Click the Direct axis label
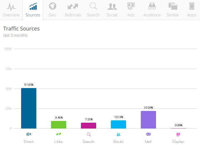The height and width of the screenshot is (145, 200). 28,142
